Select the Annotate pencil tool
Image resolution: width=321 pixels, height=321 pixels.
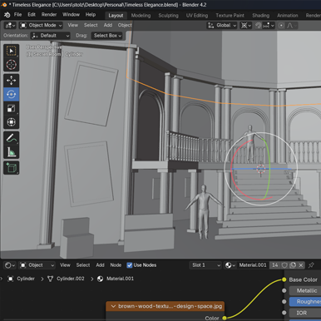pyautogui.click(x=11, y=138)
